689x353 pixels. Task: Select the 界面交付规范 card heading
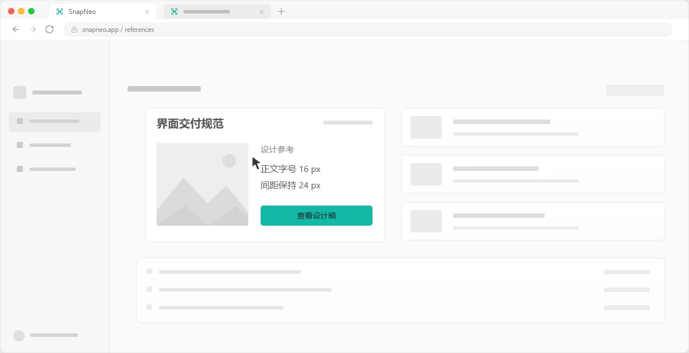coord(190,124)
